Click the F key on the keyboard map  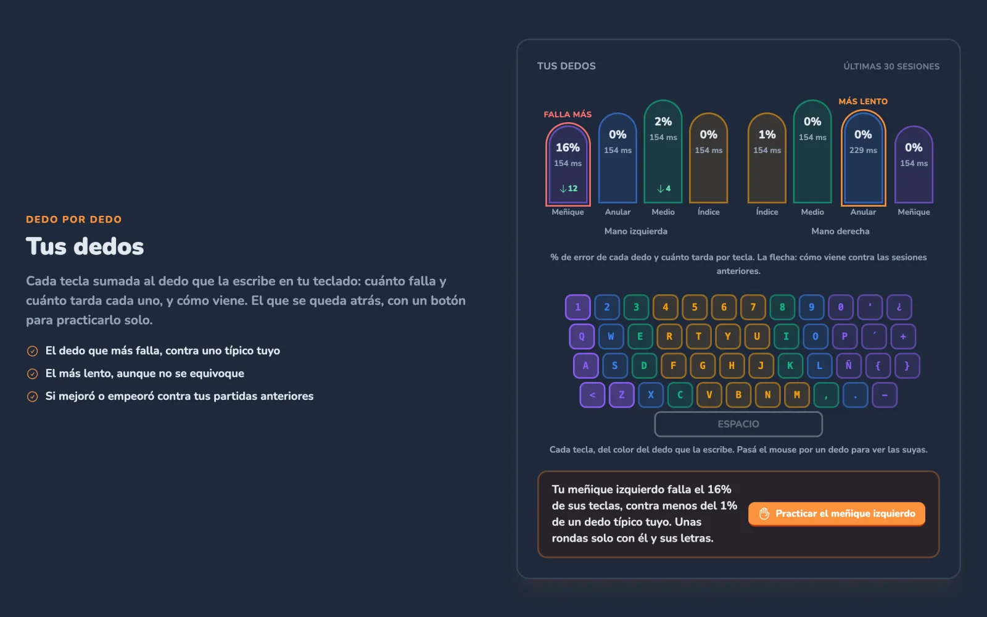pyautogui.click(x=673, y=365)
